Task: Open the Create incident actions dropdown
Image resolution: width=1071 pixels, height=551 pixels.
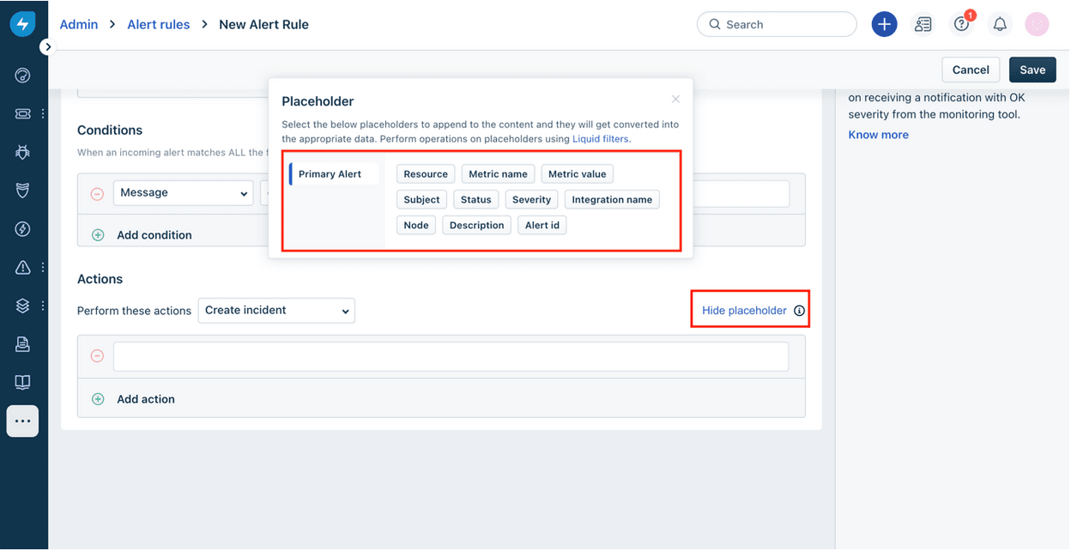Action: (276, 311)
